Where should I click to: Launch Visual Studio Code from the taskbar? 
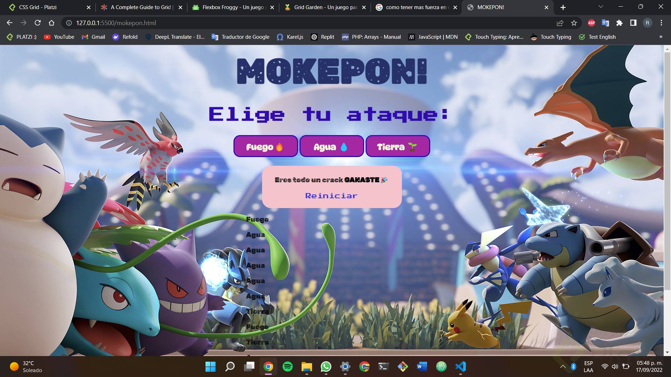(x=460, y=367)
